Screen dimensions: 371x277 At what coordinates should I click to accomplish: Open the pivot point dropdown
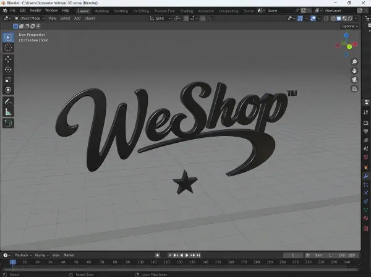pyautogui.click(x=177, y=19)
